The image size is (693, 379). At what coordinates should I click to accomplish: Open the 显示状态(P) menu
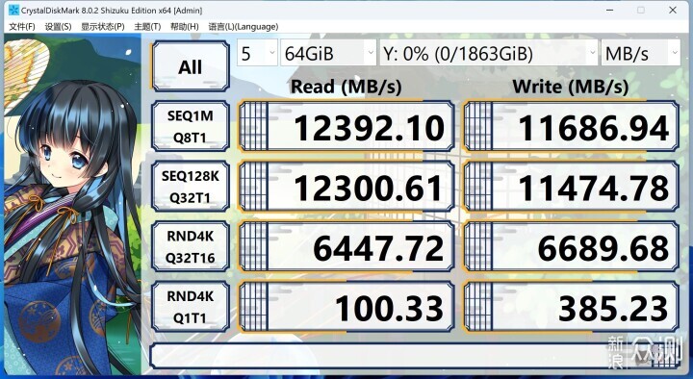(103, 27)
